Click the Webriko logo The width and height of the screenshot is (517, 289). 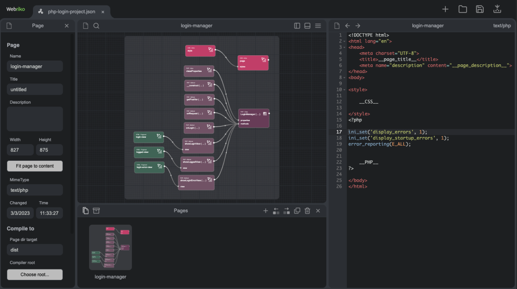(x=16, y=9)
